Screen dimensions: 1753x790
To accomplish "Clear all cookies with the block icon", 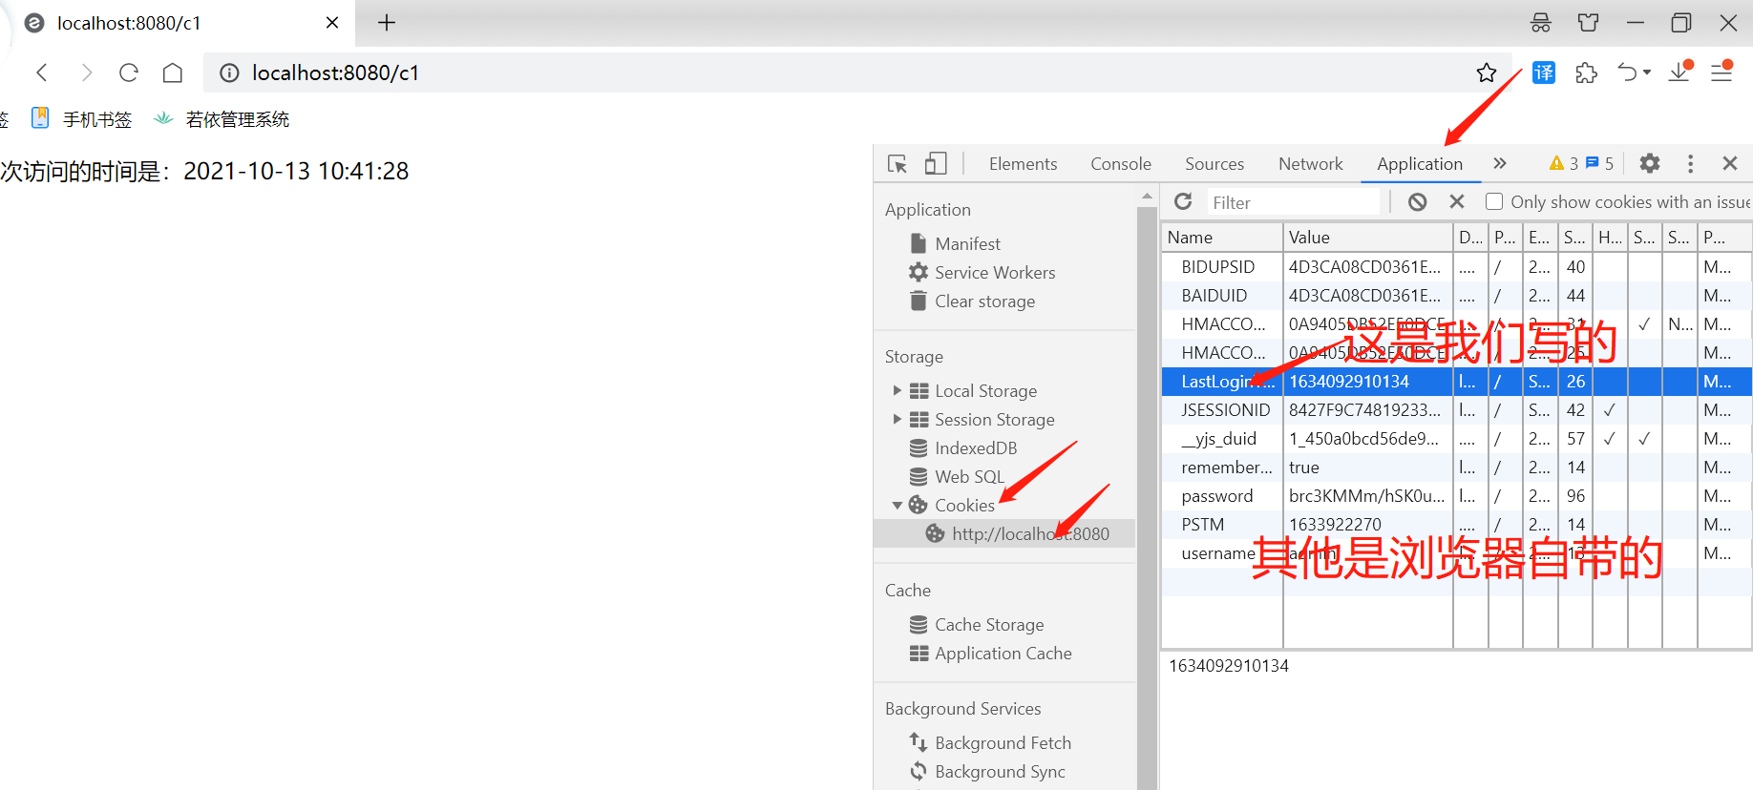I will pos(1418,201).
